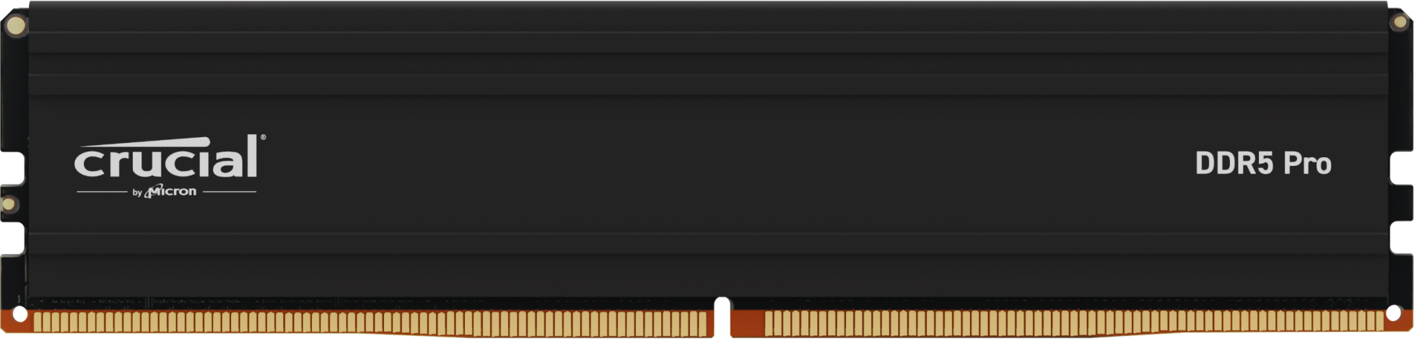Click the white hole at bottom-left corner
Viewport: 1414px width, 339px height.
[x=19, y=314]
